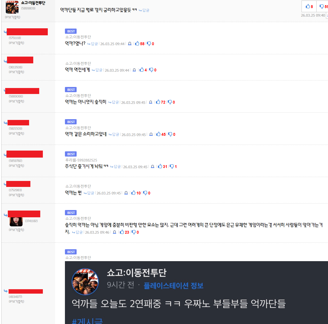Show IP of user 5821509 via IP보기클릭

[x=16, y=133]
